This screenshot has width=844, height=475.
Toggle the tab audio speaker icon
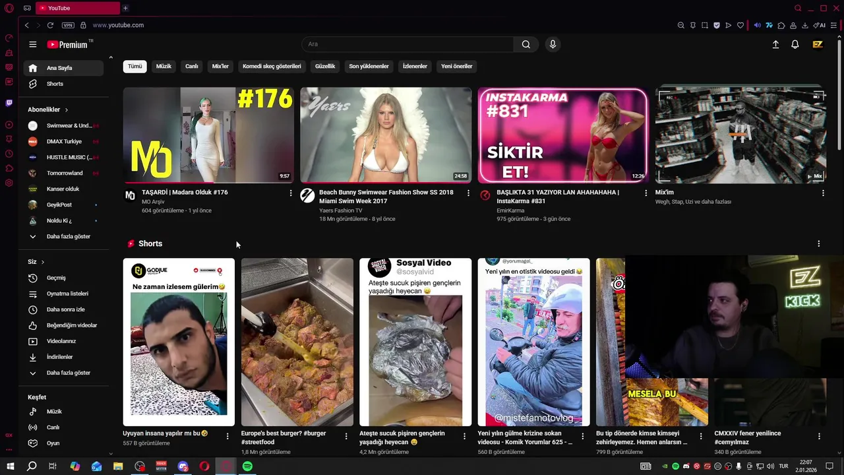pyautogui.click(x=757, y=25)
